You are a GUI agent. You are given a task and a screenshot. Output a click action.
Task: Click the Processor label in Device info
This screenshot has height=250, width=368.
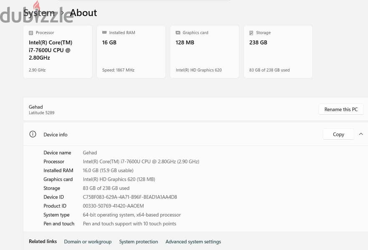tap(54, 161)
